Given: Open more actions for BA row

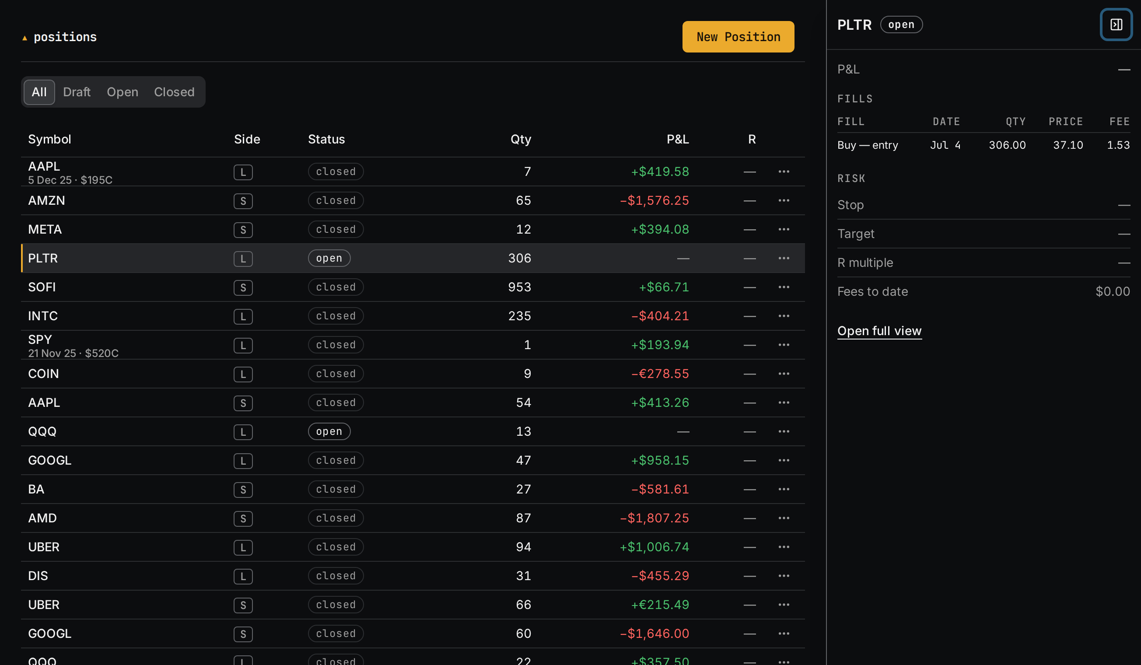Looking at the screenshot, I should (784, 490).
